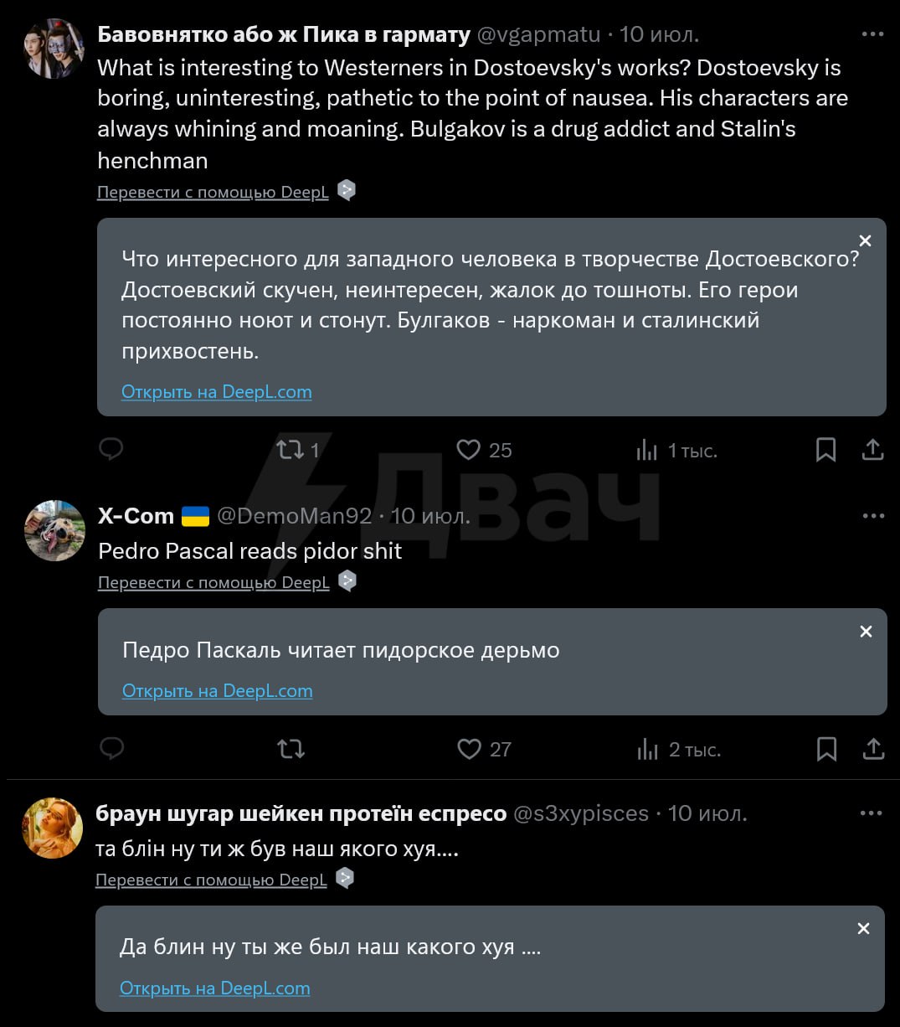Open the s3xypisces profile avatar
The image size is (900, 1027).
52,828
